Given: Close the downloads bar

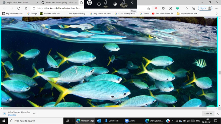Looking at the screenshot, I should [218, 114].
